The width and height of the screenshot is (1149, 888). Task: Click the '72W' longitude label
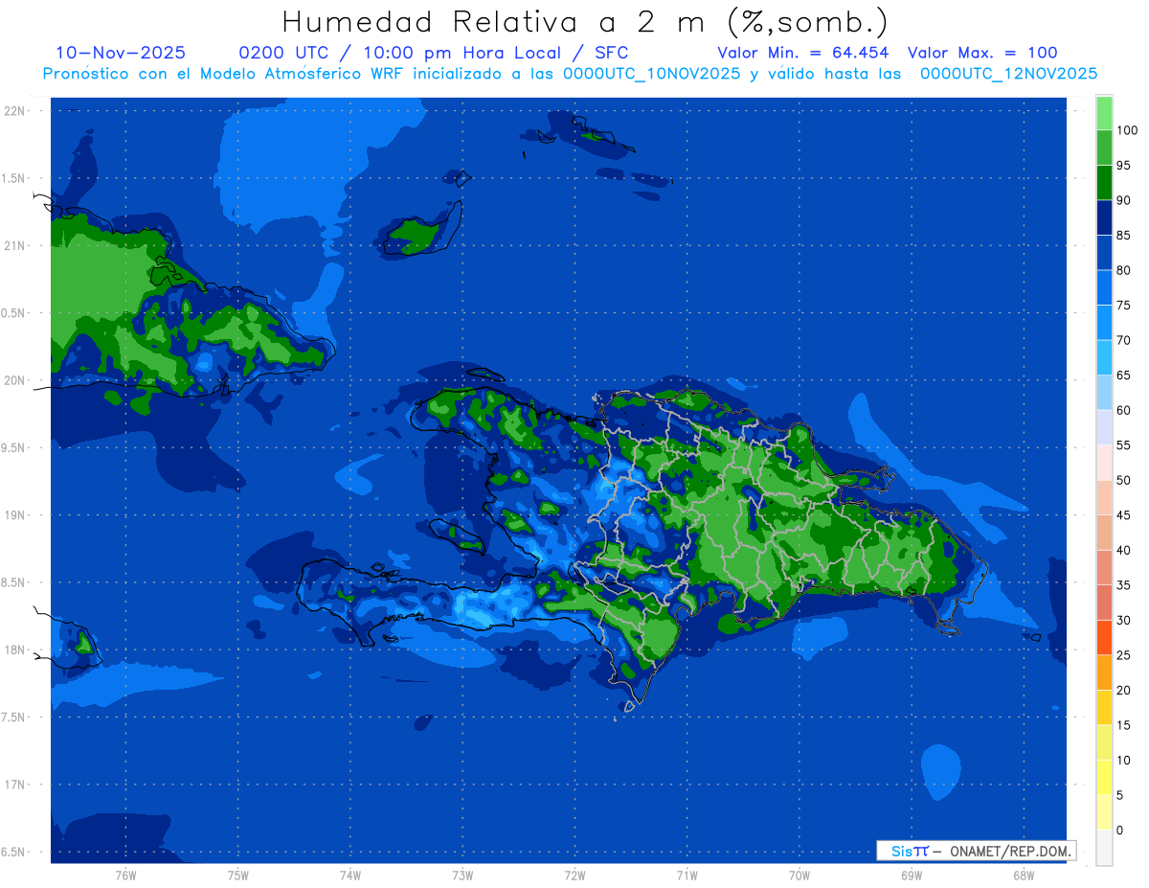(x=574, y=876)
